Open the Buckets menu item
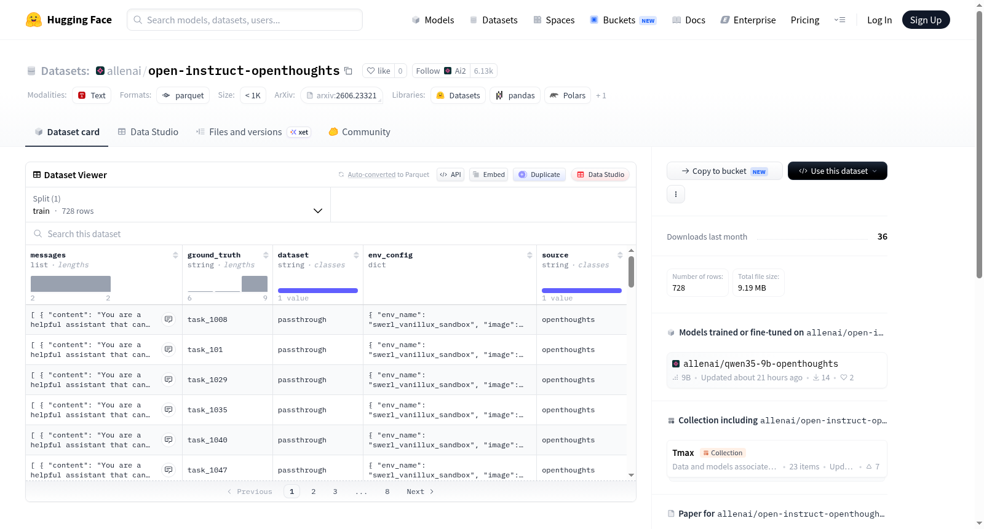Screen dimensions: 984x529 click(x=623, y=20)
